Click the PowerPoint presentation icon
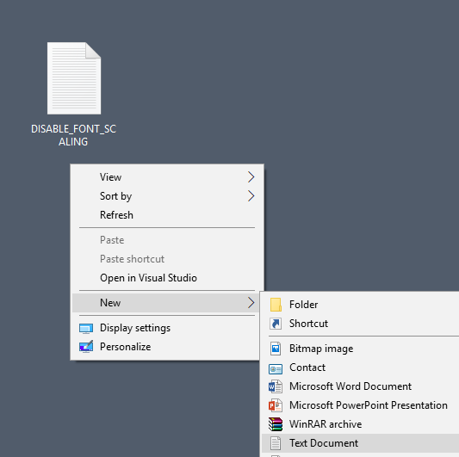The height and width of the screenshot is (457, 459). [x=276, y=405]
